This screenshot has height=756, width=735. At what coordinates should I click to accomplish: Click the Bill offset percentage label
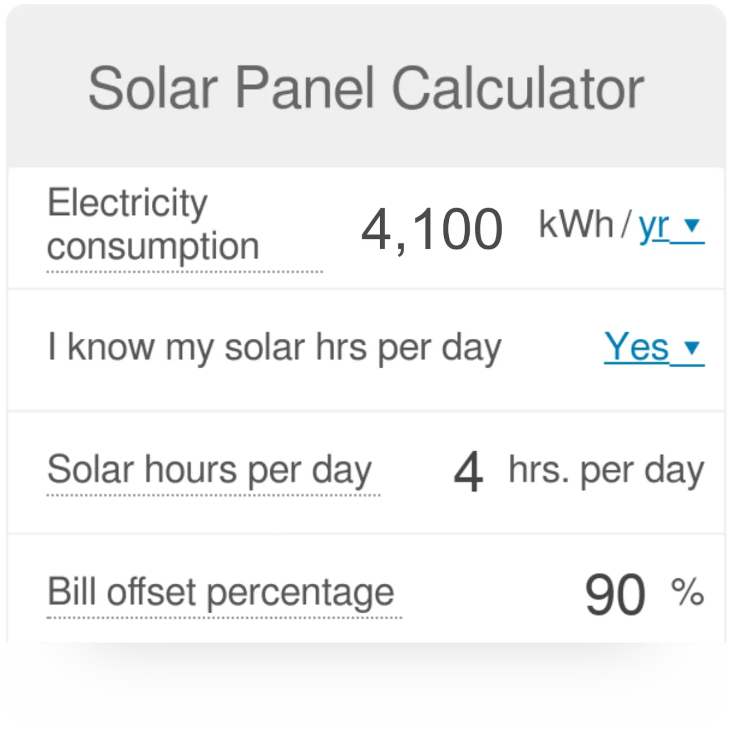pos(221,592)
